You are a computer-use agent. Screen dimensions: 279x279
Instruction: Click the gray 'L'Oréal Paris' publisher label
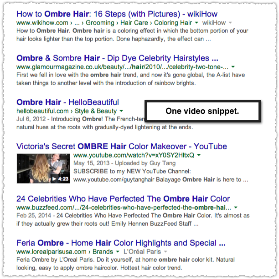(142, 252)
